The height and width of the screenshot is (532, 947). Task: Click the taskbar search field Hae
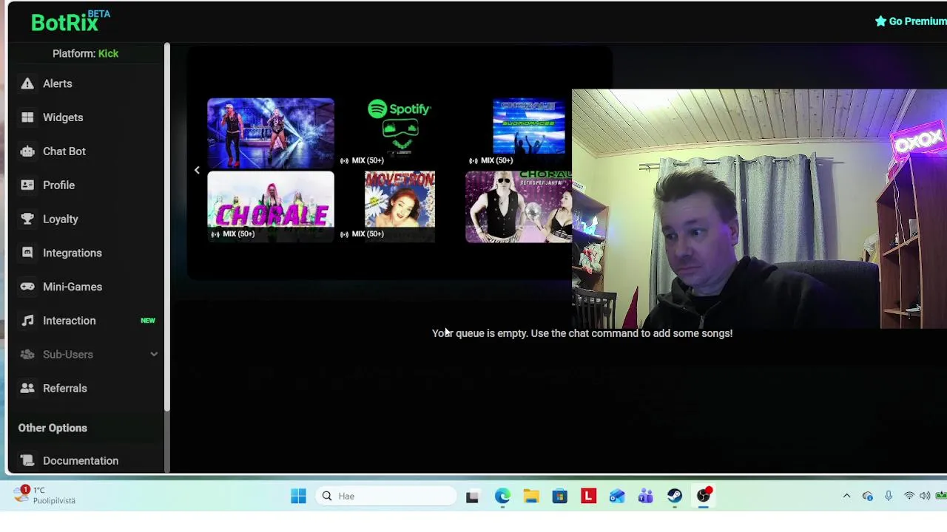pos(387,496)
